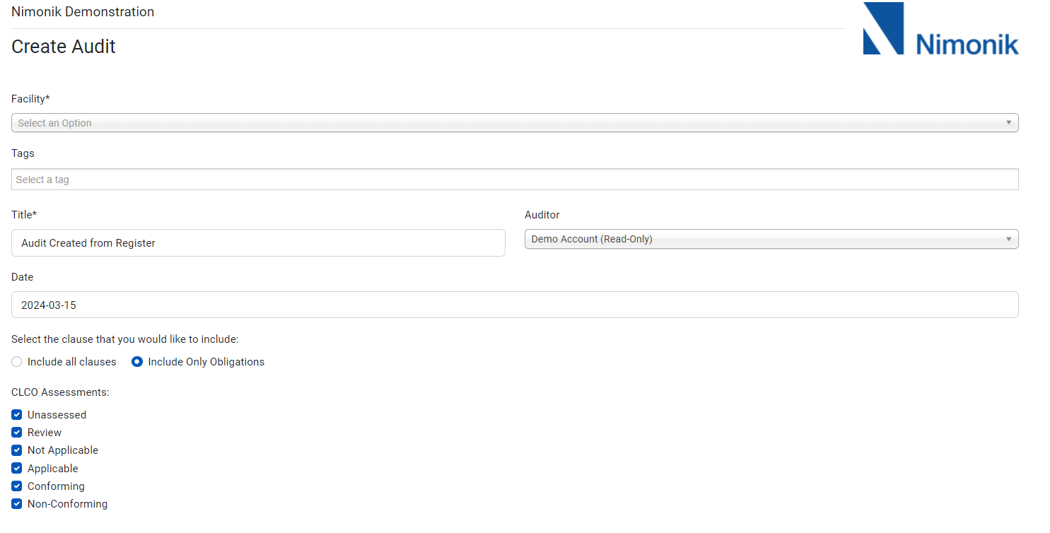Click the Tags label
Screen dimensions: 1050x533
coord(23,153)
